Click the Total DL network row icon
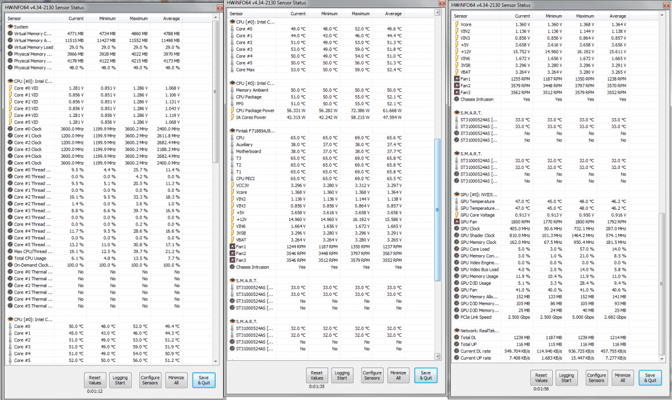This screenshot has width=672, height=400. [x=456, y=338]
